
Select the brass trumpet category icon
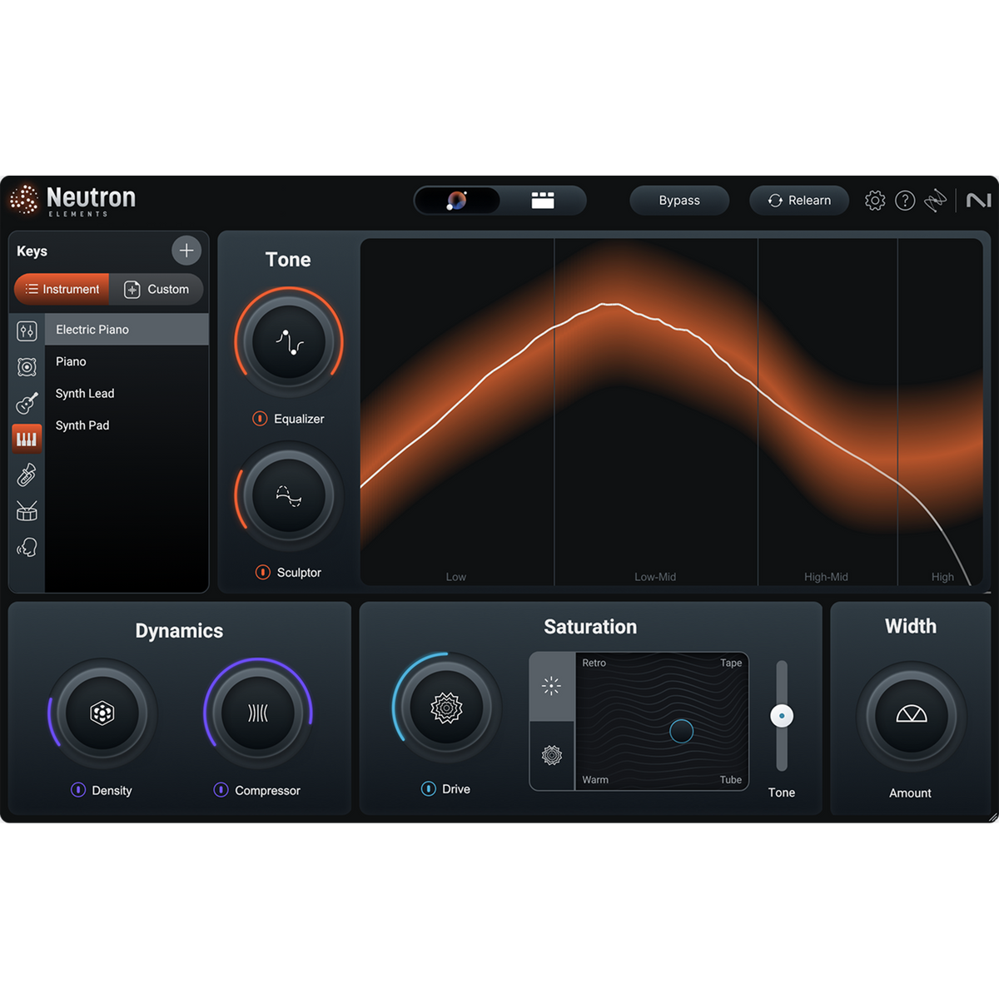point(27,475)
